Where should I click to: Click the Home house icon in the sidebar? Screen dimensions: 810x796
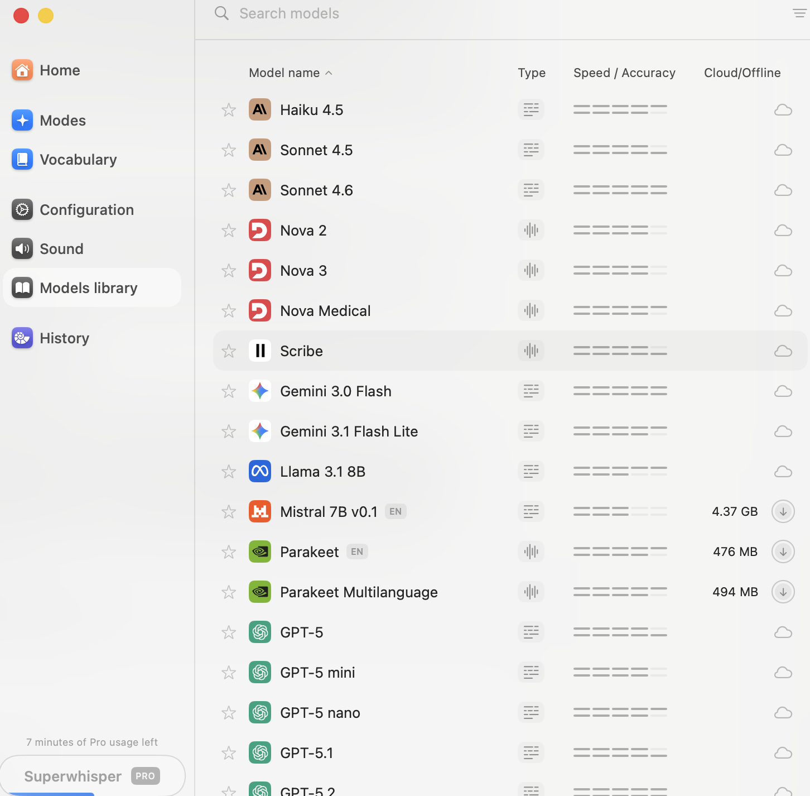[x=22, y=70]
